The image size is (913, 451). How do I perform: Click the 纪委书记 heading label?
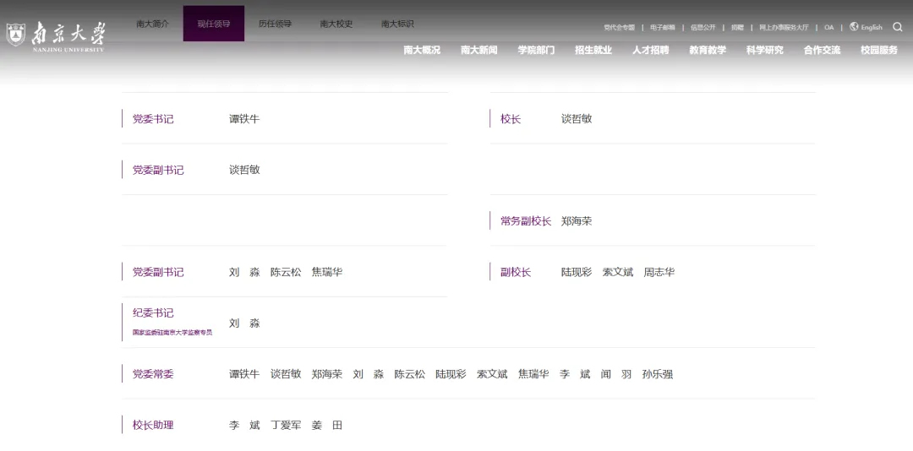[153, 313]
